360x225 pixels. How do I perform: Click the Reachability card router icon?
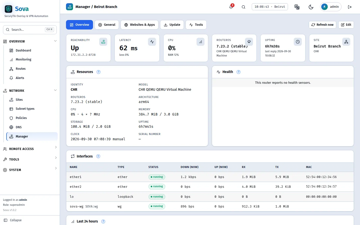[x=103, y=42]
